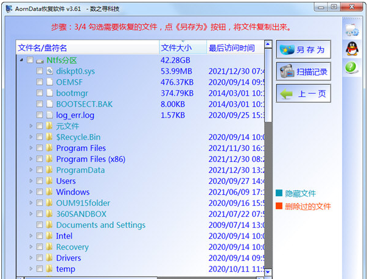Tick the diskpt0.sys checkbox
Image resolution: width=367 pixels, height=279 pixels.
pos(40,71)
